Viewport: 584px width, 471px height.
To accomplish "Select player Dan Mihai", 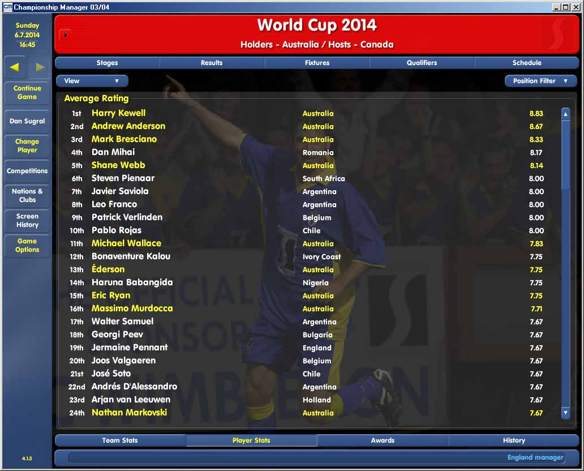I will tap(113, 152).
